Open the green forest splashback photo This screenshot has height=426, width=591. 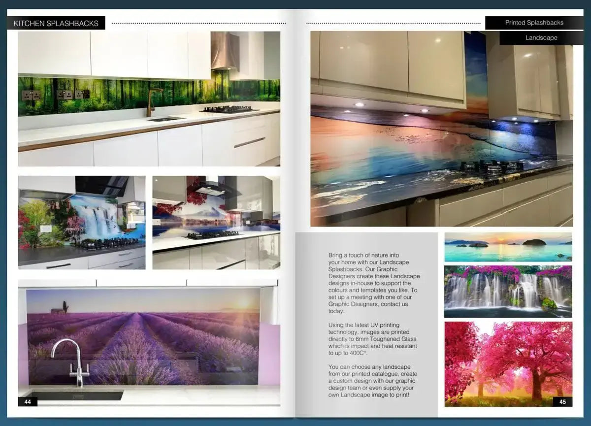149,98
